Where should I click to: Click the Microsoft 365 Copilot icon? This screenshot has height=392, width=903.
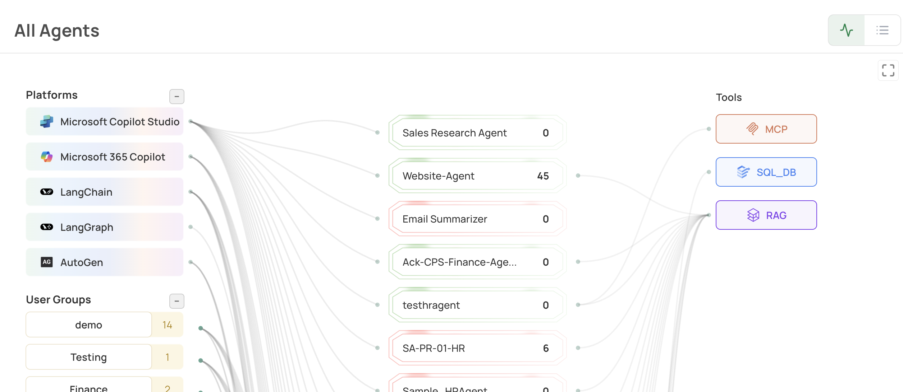tap(47, 157)
